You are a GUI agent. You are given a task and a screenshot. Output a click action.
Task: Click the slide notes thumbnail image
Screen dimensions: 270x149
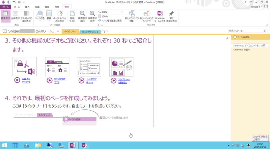pyautogui.click(x=121, y=67)
